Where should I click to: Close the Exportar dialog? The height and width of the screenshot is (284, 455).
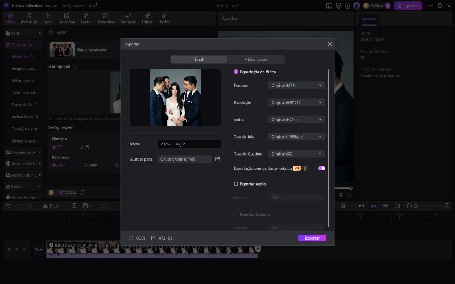[x=330, y=44]
